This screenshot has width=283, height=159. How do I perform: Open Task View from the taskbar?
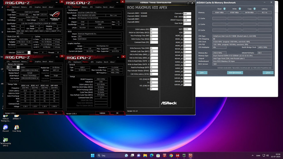(132, 155)
